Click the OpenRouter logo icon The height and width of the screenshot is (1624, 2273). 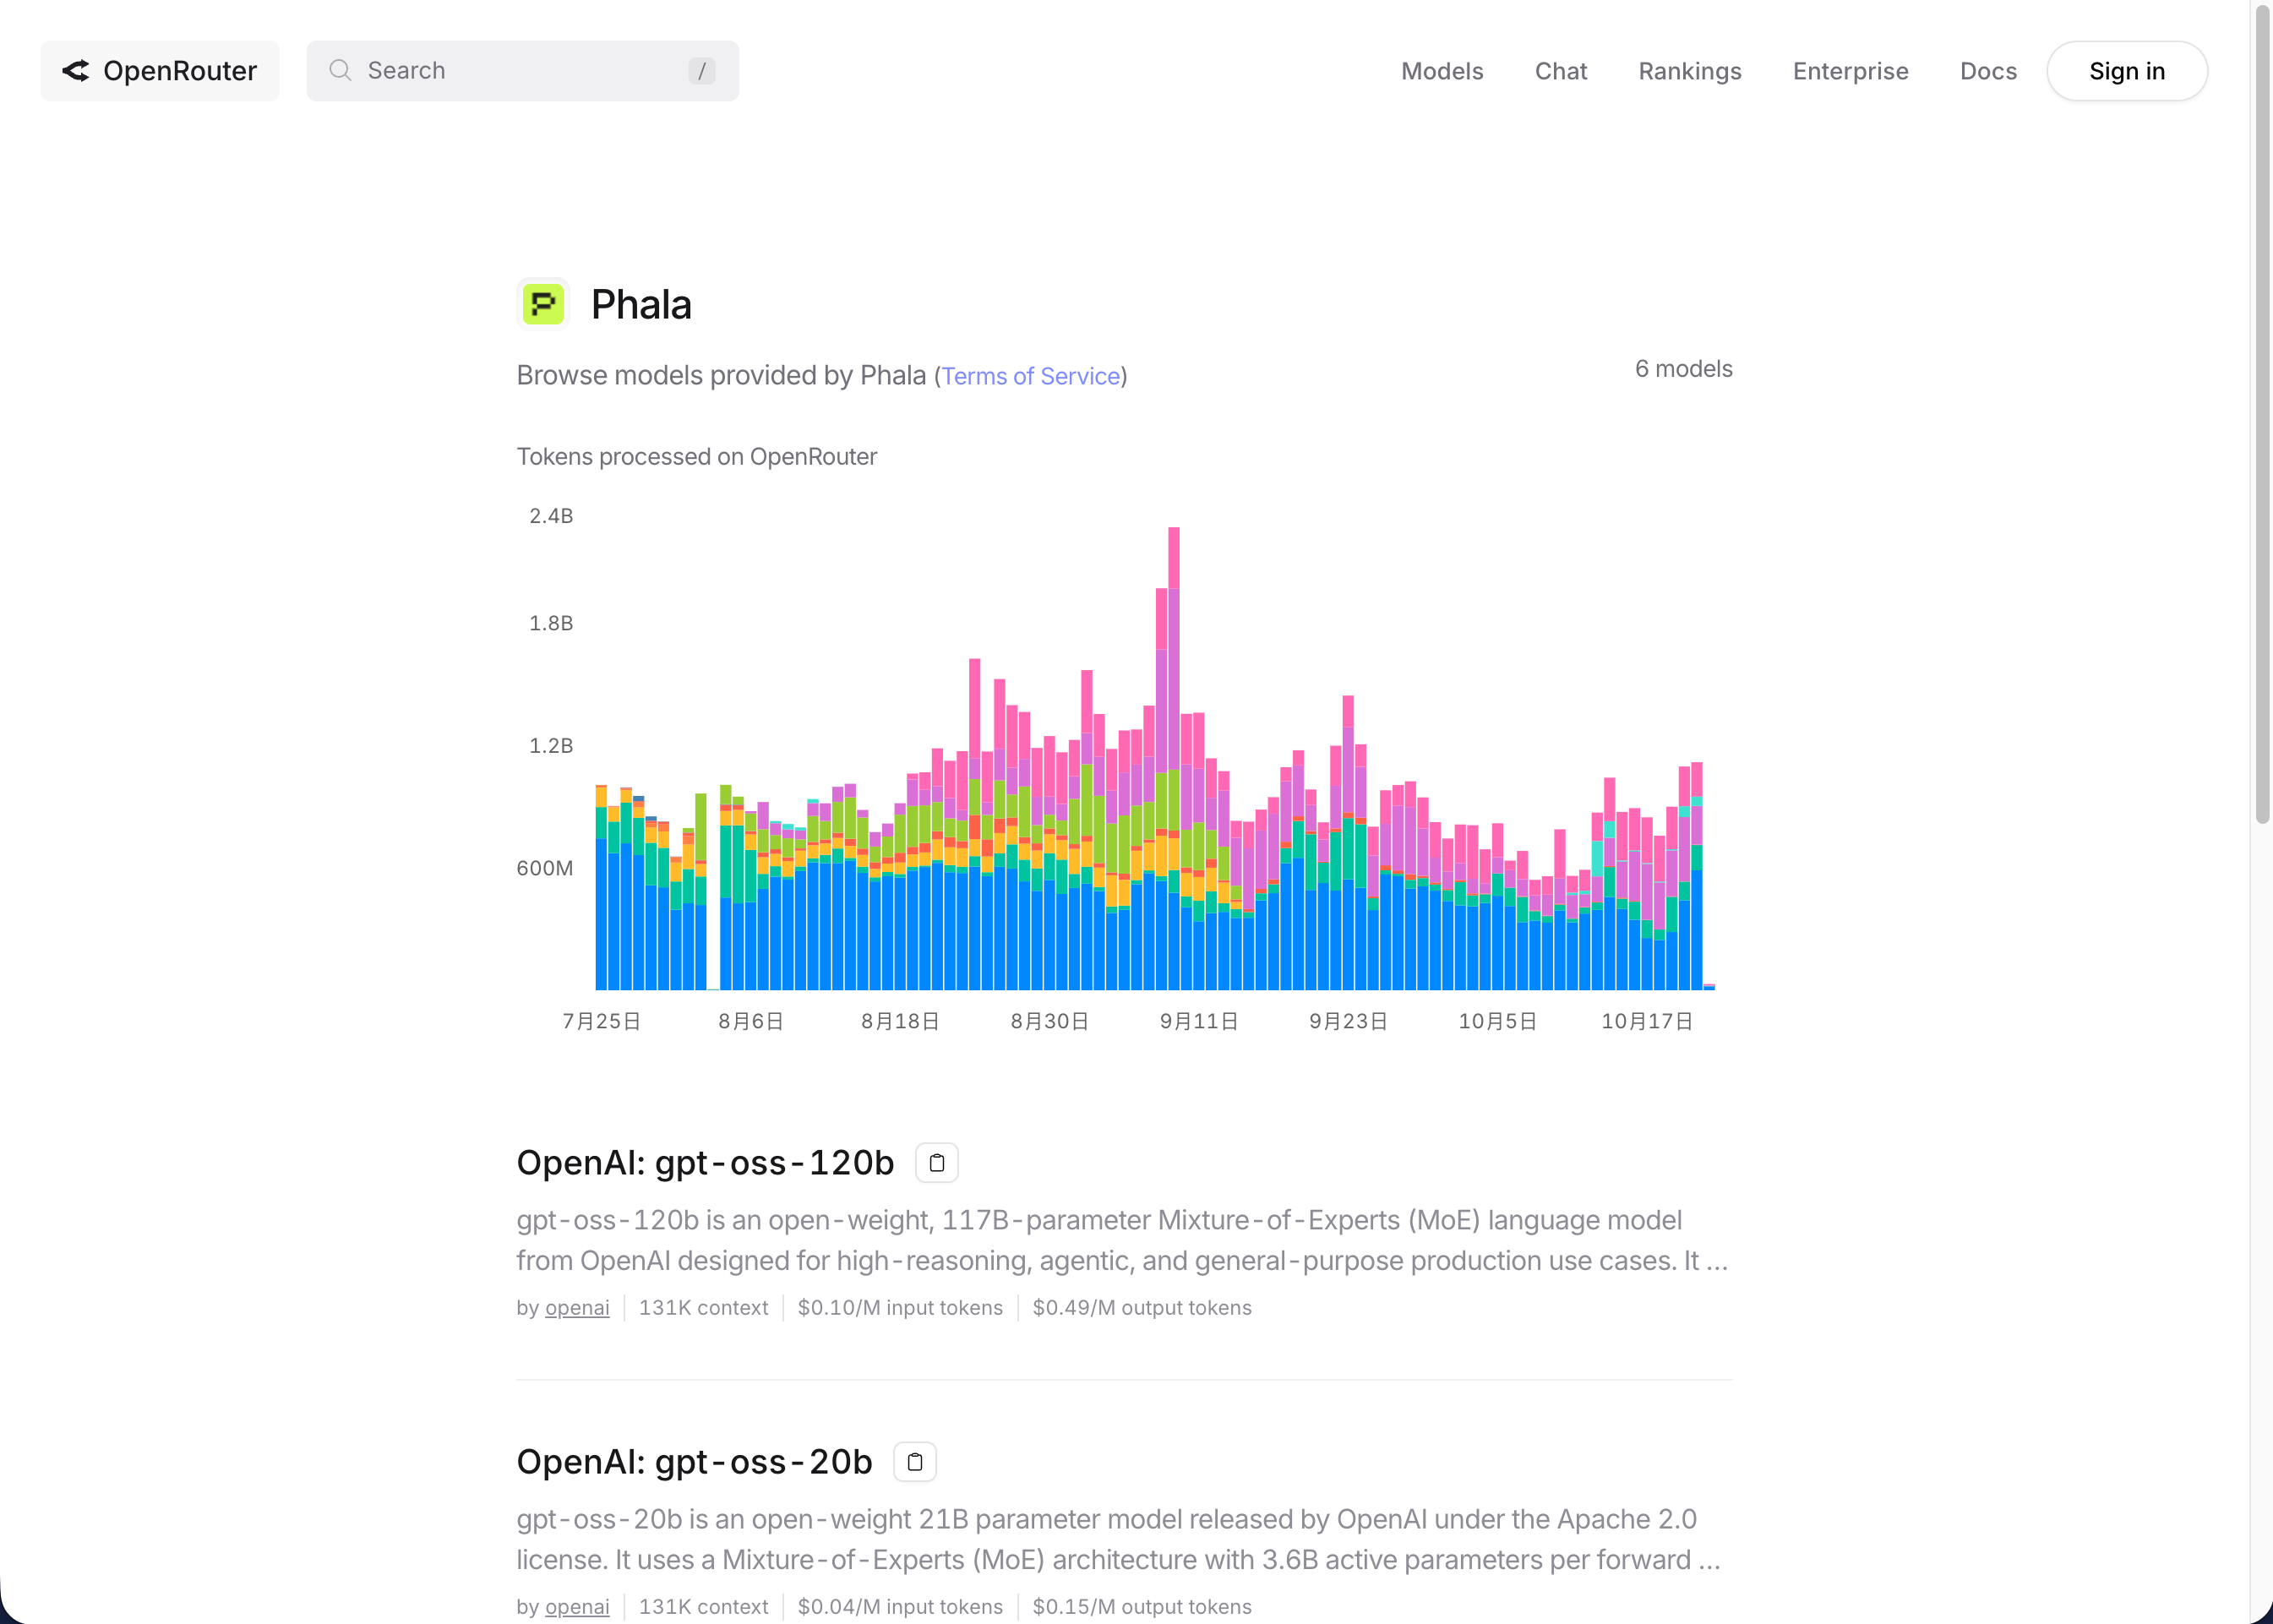pyautogui.click(x=76, y=71)
